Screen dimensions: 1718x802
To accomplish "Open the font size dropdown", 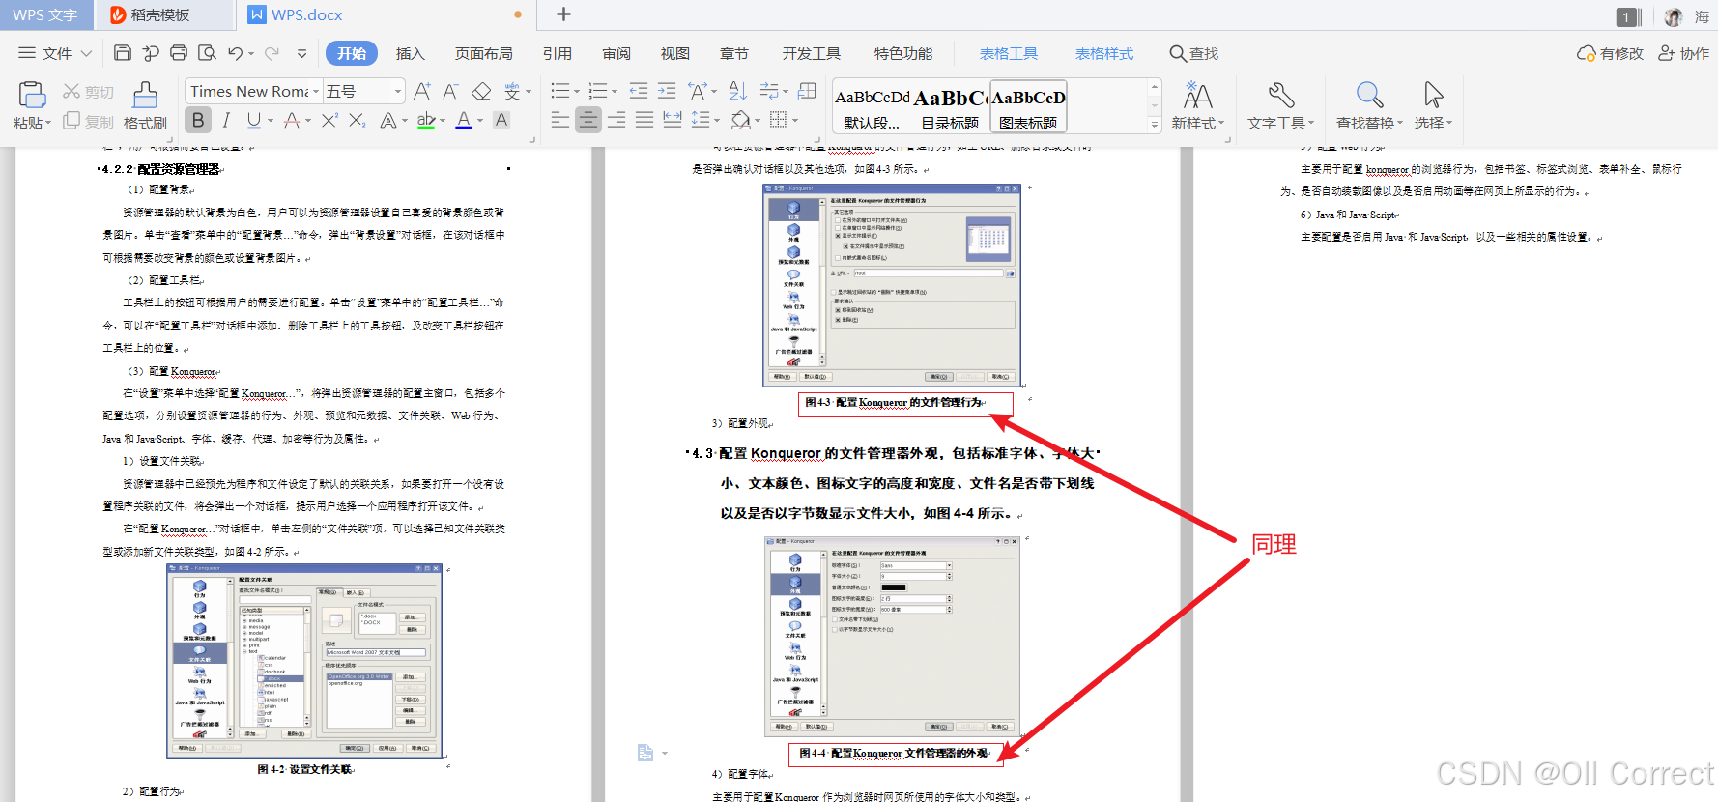I will tap(397, 91).
